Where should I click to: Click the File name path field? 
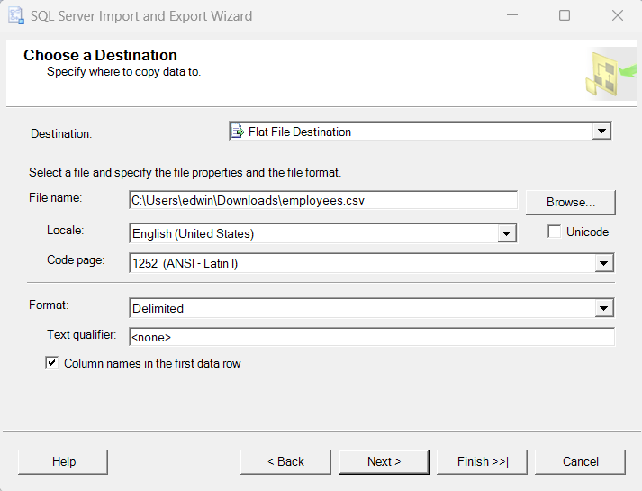click(x=323, y=200)
